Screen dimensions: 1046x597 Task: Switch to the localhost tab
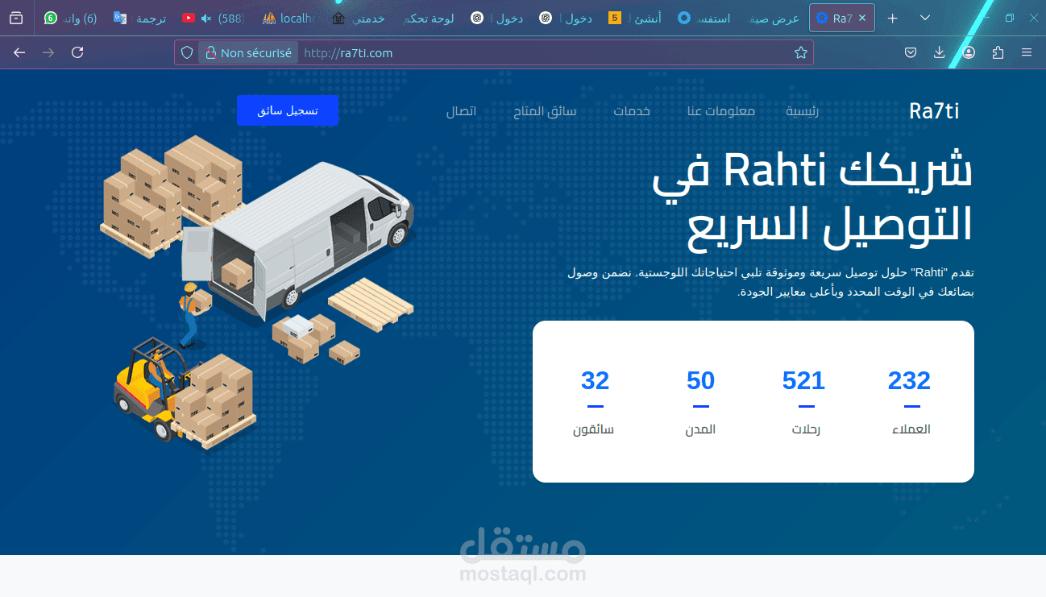click(290, 18)
